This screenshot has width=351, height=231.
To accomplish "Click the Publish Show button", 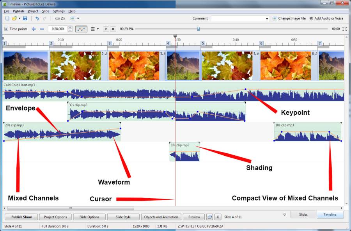I will pyautogui.click(x=21, y=217).
